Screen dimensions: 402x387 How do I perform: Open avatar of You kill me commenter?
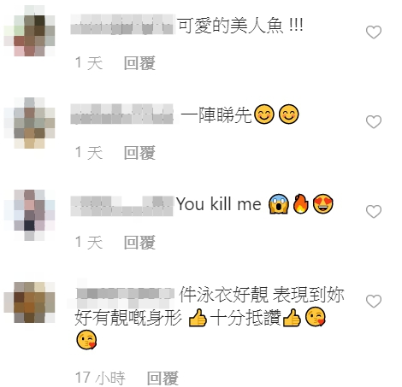[x=29, y=215]
